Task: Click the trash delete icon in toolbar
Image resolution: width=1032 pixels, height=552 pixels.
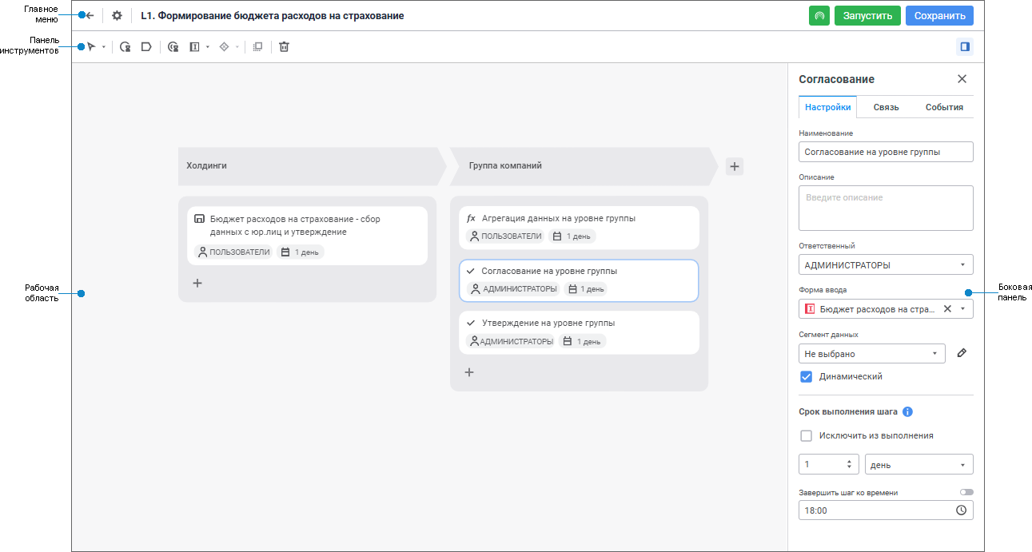Action: coord(284,47)
